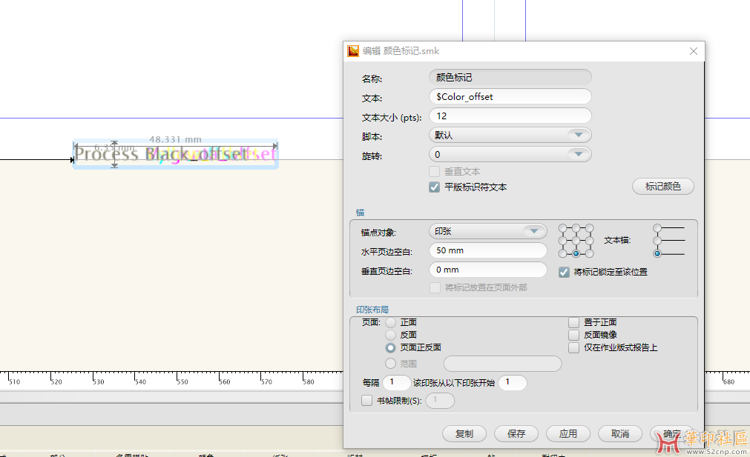Choose the bottom 文本锚 alignment option
This screenshot has width=750, height=457.
click(x=657, y=253)
